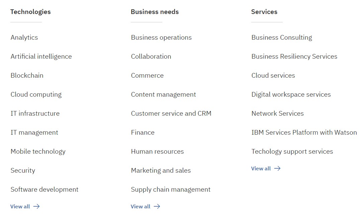The image size is (361, 219).
Task: Visit Software development
Action: click(44, 189)
